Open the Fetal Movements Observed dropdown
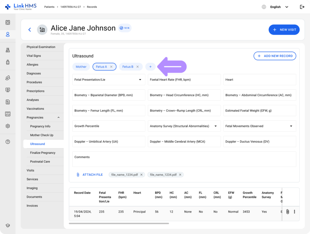This screenshot has height=234, width=310. coord(259,126)
